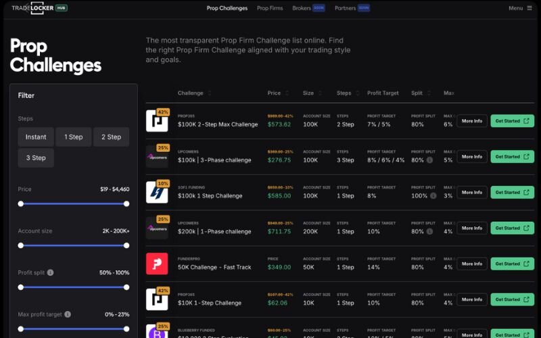This screenshot has width=541, height=338.
Task: Toggle the Instant steps filter
Action: [x=36, y=137]
